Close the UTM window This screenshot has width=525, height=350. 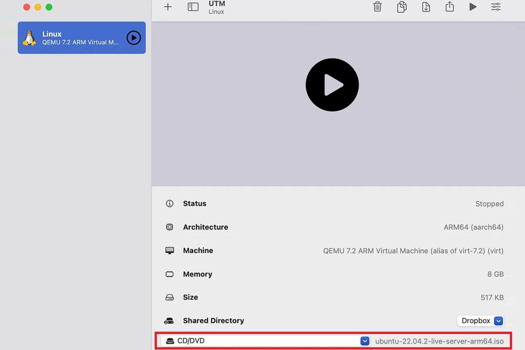point(27,7)
